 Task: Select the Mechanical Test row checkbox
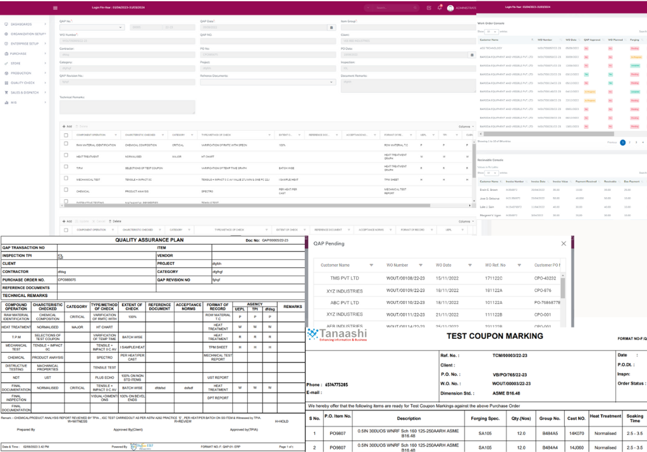point(66,179)
